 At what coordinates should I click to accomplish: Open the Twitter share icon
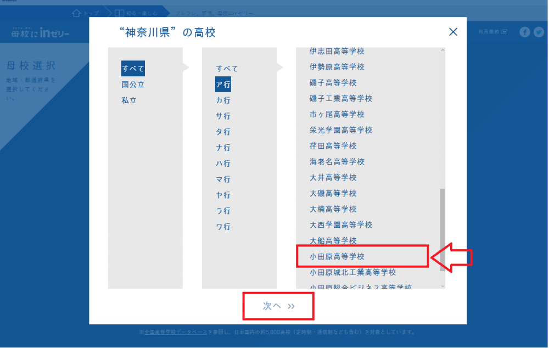click(538, 32)
